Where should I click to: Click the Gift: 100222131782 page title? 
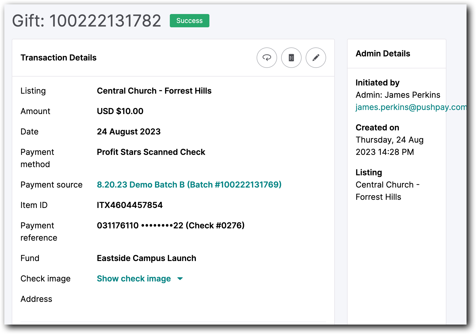coord(87,20)
